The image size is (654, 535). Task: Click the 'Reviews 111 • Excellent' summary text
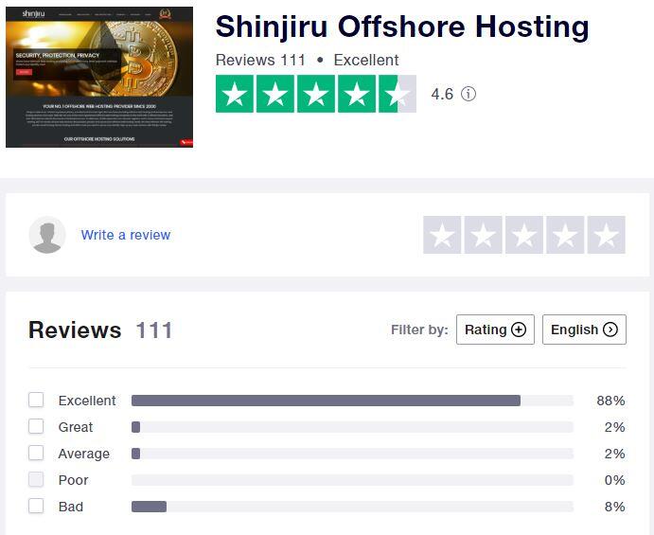(x=307, y=60)
